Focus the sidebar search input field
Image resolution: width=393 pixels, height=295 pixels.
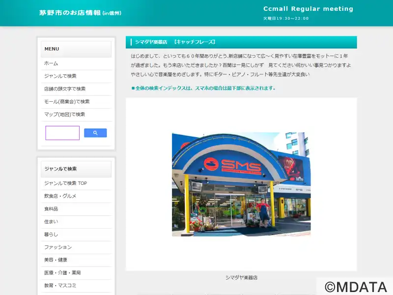tap(62, 133)
